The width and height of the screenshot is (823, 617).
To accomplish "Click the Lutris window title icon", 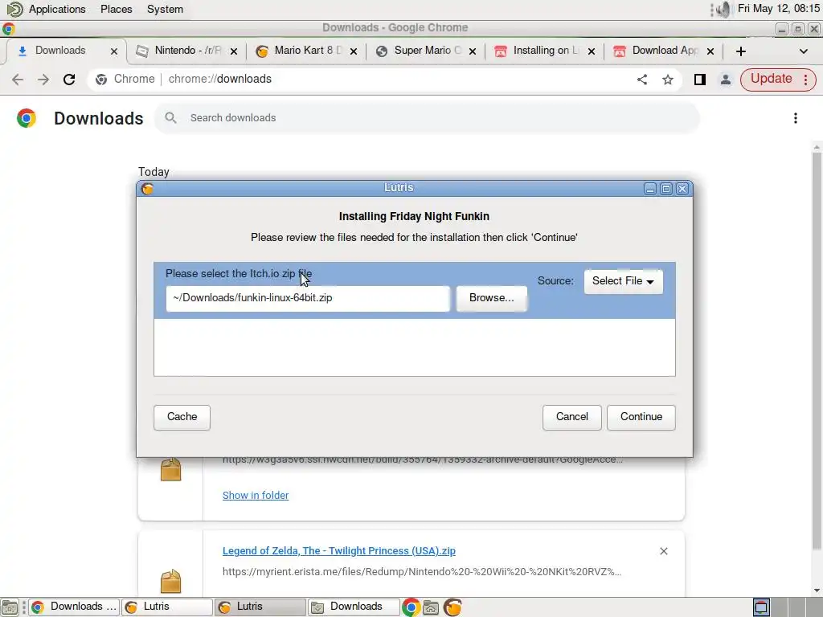I will tap(147, 189).
